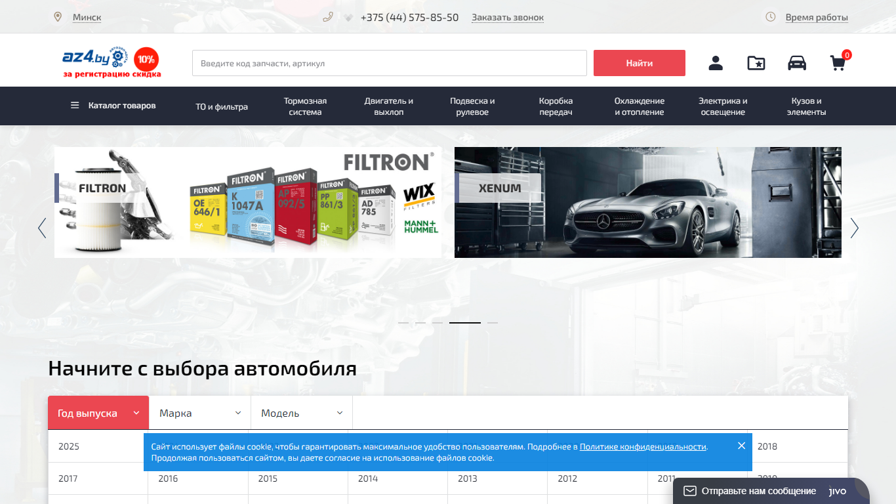
Task: Select year 2012
Action: click(598, 478)
